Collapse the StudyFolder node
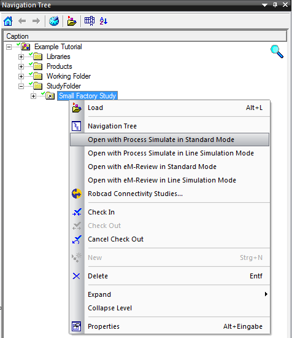Viewport: 292px width, 338px height. pos(21,87)
